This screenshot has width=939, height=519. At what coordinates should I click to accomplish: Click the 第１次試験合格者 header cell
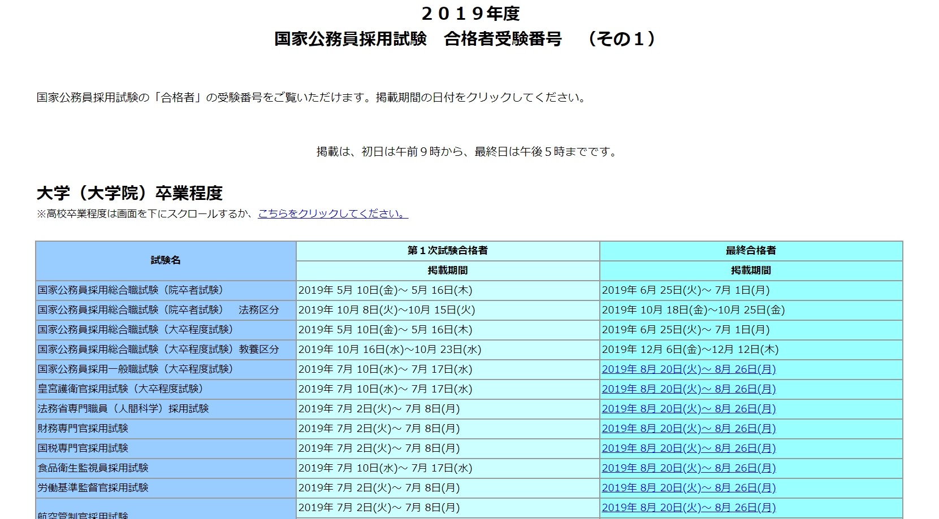448,251
